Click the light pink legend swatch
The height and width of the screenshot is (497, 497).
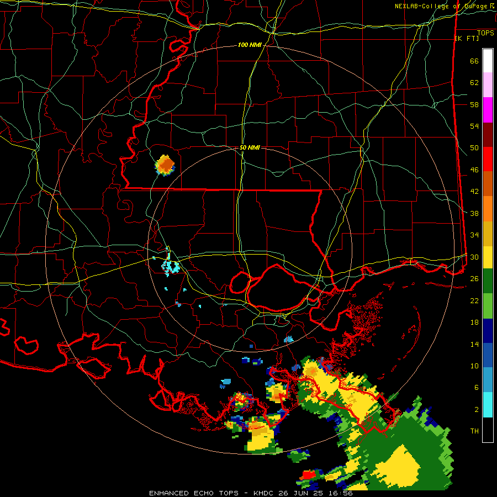pyautogui.click(x=488, y=85)
